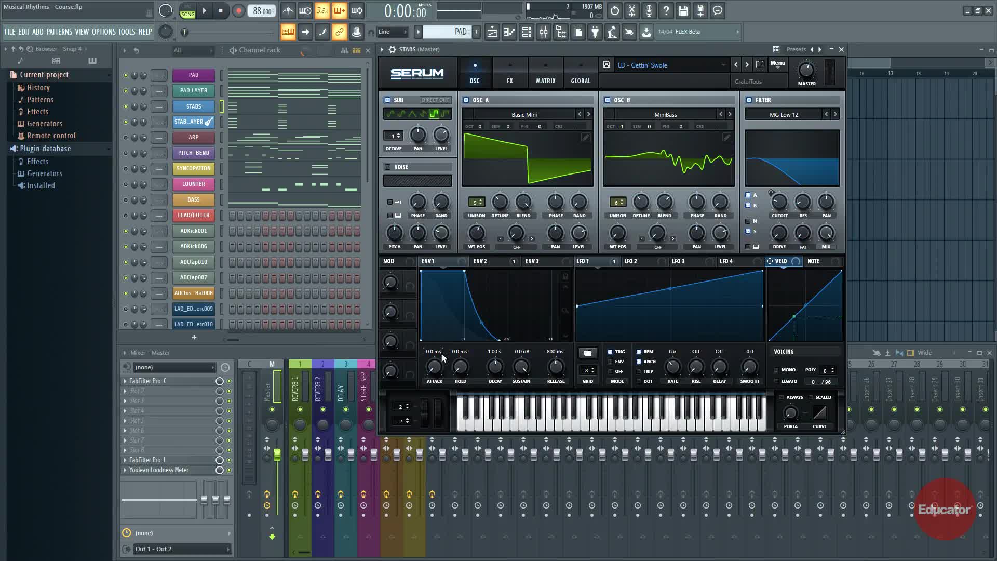Viewport: 997px width, 561px height.
Task: Expand the Current project browser folder
Action: point(44,75)
